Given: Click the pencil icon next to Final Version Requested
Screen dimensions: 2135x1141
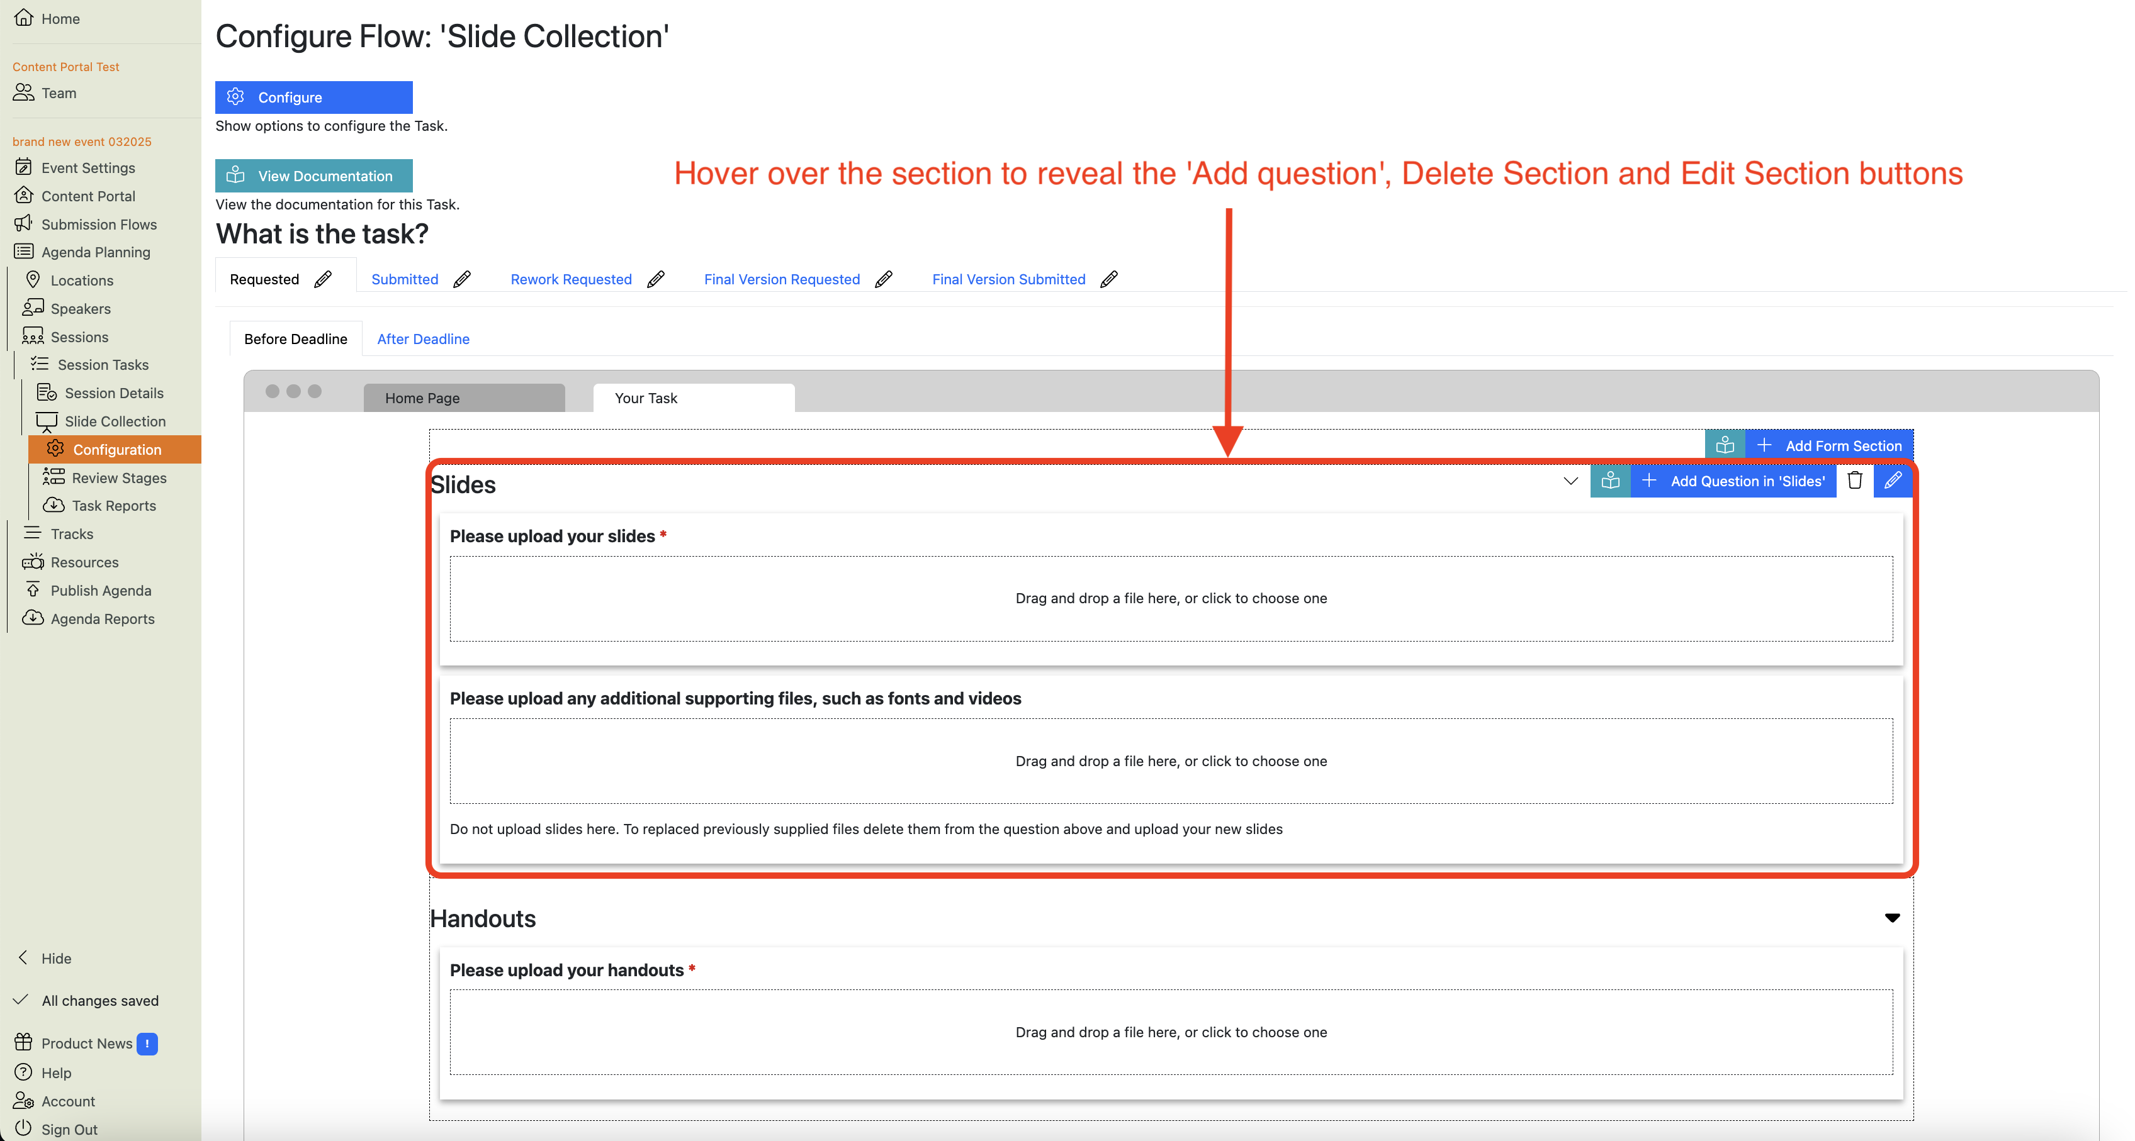Looking at the screenshot, I should 884,279.
